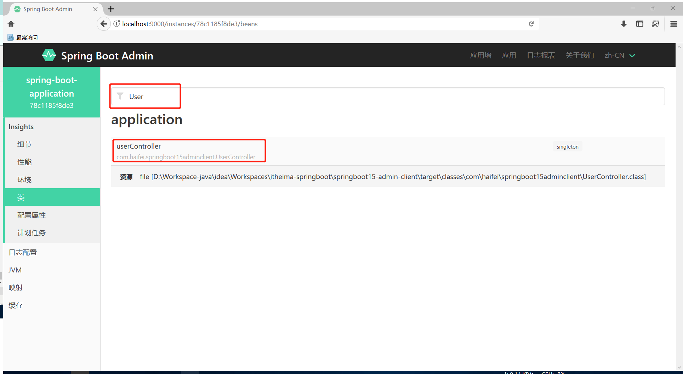683x374 pixels.
Task: Open the 日志报表 navigation item
Action: (541, 55)
